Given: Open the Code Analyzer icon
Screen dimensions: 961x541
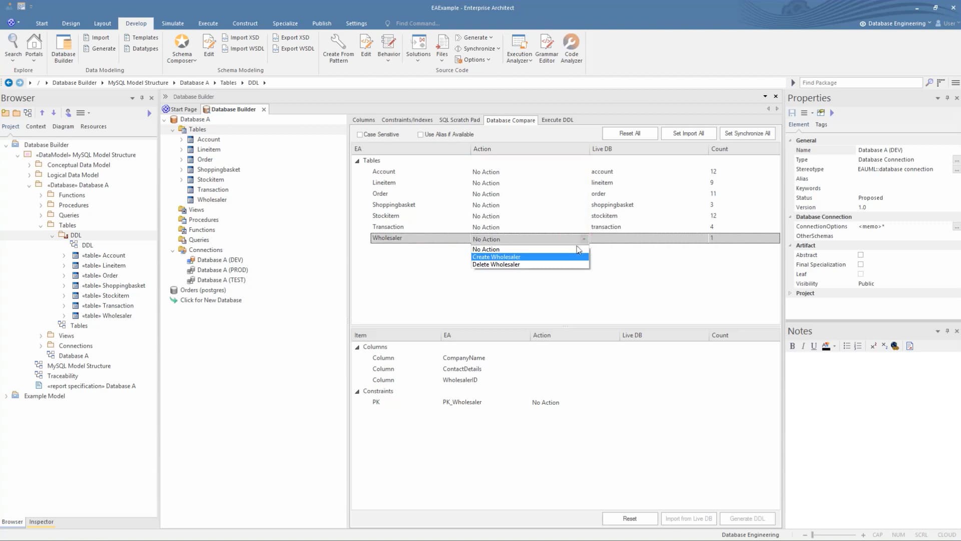Looking at the screenshot, I should [571, 49].
